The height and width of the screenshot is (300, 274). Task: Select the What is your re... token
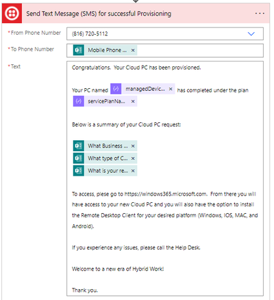click(x=105, y=171)
